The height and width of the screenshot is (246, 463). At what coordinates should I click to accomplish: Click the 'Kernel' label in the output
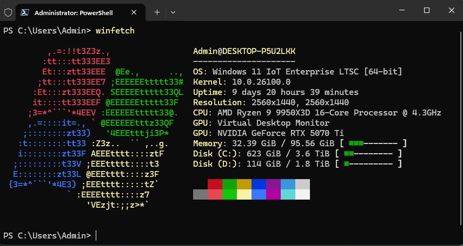point(208,82)
